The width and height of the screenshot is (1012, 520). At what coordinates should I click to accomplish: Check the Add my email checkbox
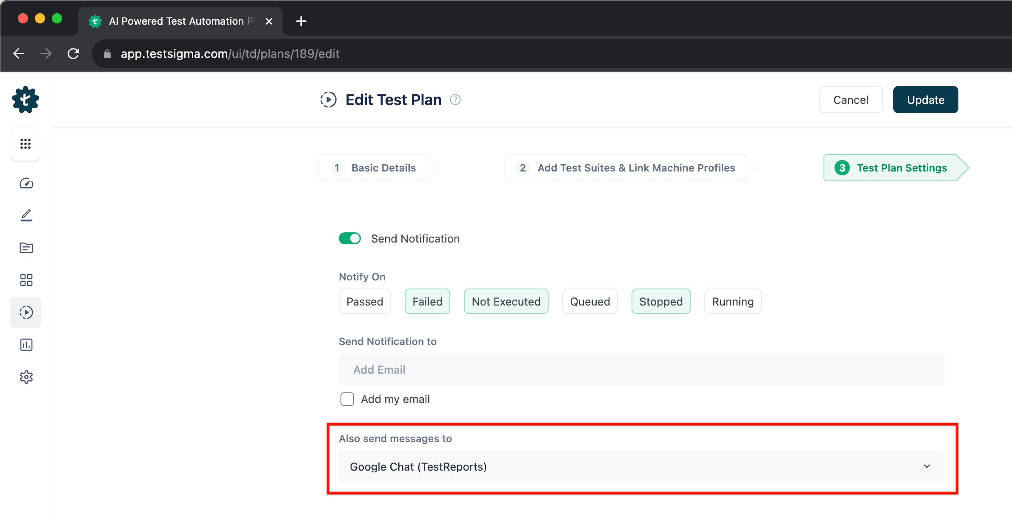click(347, 399)
